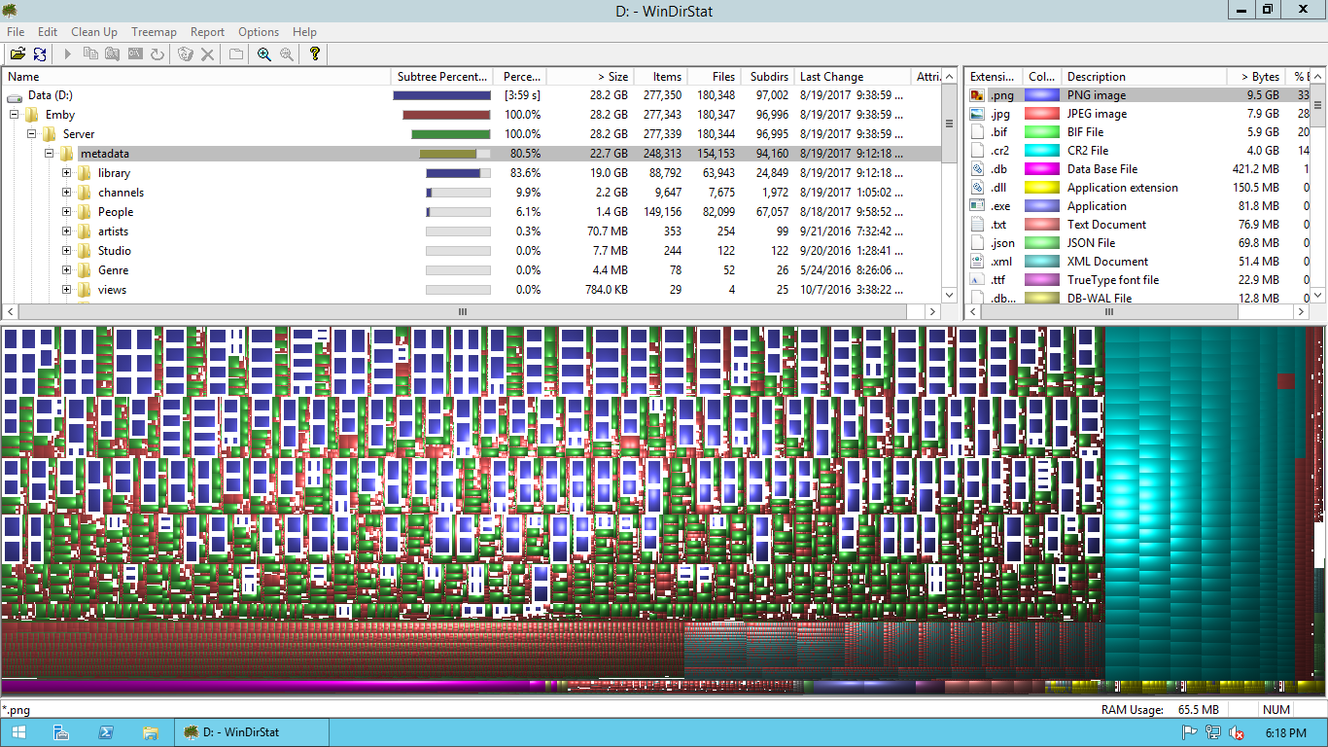This screenshot has height=747, width=1328.
Task: Click the .exe file type icon
Action: [978, 206]
